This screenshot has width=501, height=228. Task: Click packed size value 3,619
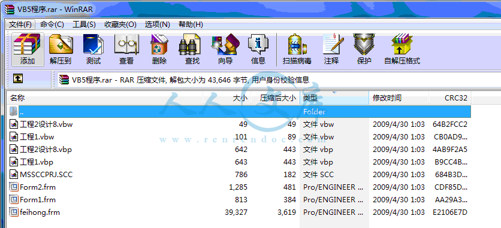click(x=286, y=212)
